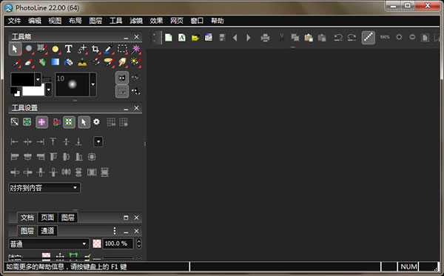Switch to the 页面 tab
The height and width of the screenshot is (276, 444).
click(x=47, y=218)
